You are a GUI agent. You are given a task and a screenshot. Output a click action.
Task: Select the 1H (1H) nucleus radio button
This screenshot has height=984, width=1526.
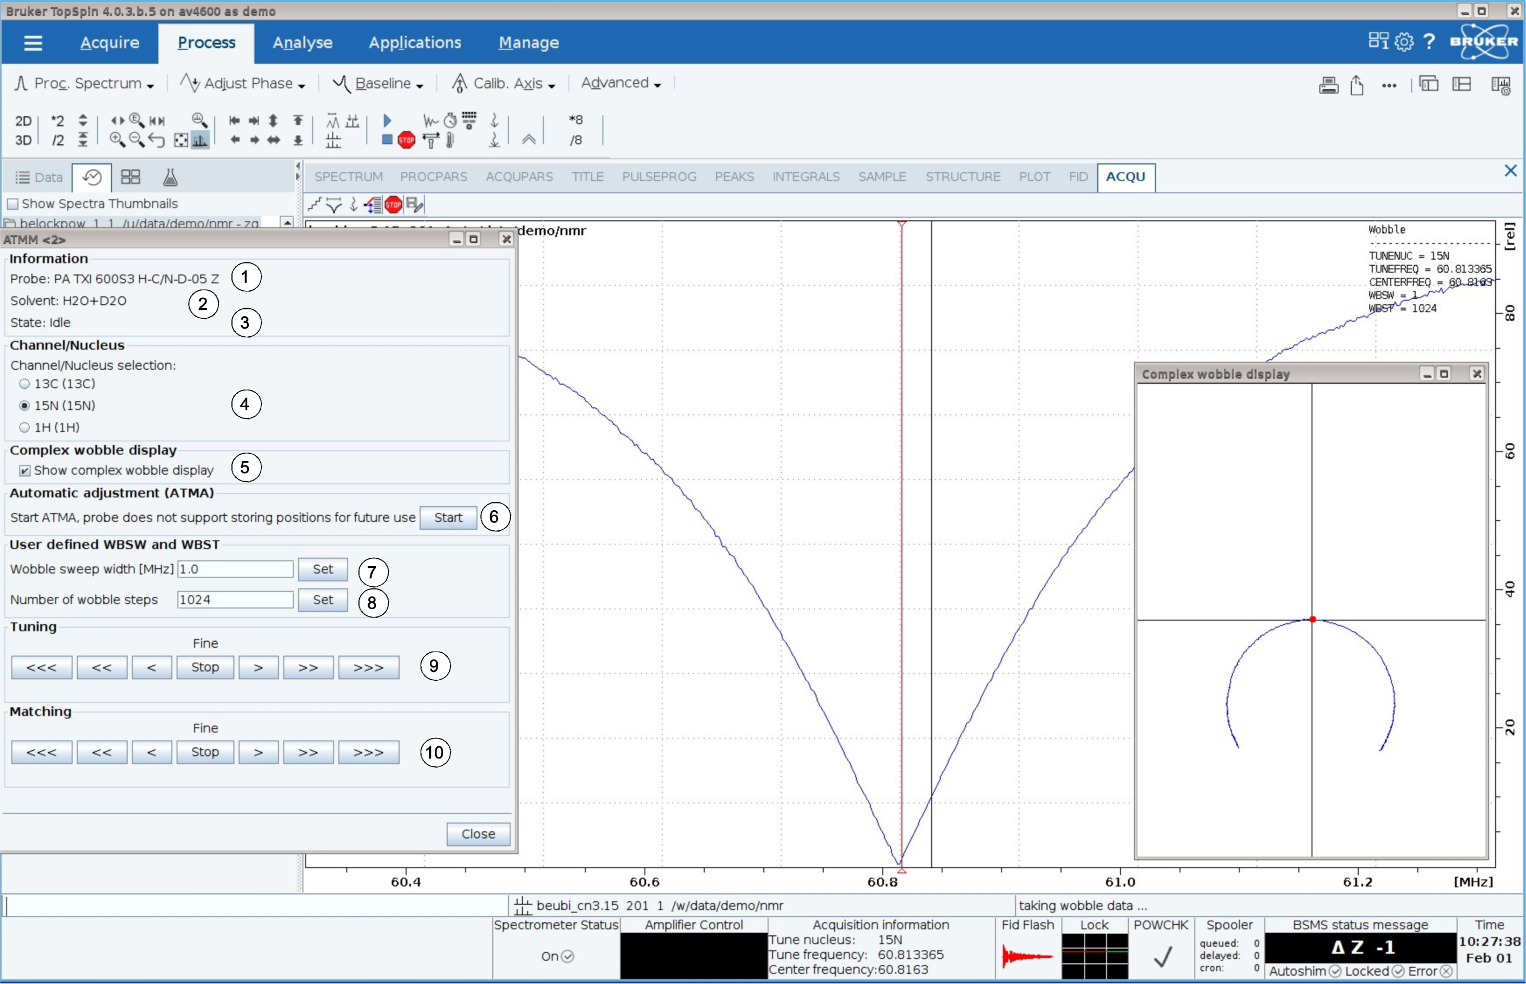(24, 427)
